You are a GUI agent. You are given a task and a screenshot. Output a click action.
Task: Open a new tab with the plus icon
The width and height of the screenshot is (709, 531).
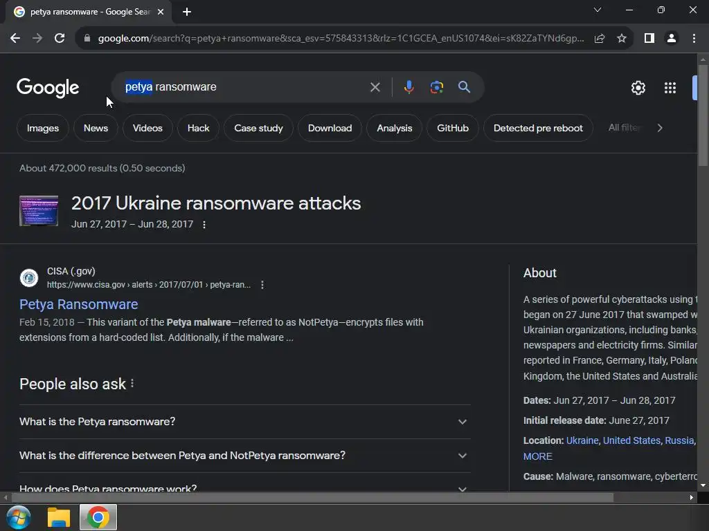tap(187, 12)
